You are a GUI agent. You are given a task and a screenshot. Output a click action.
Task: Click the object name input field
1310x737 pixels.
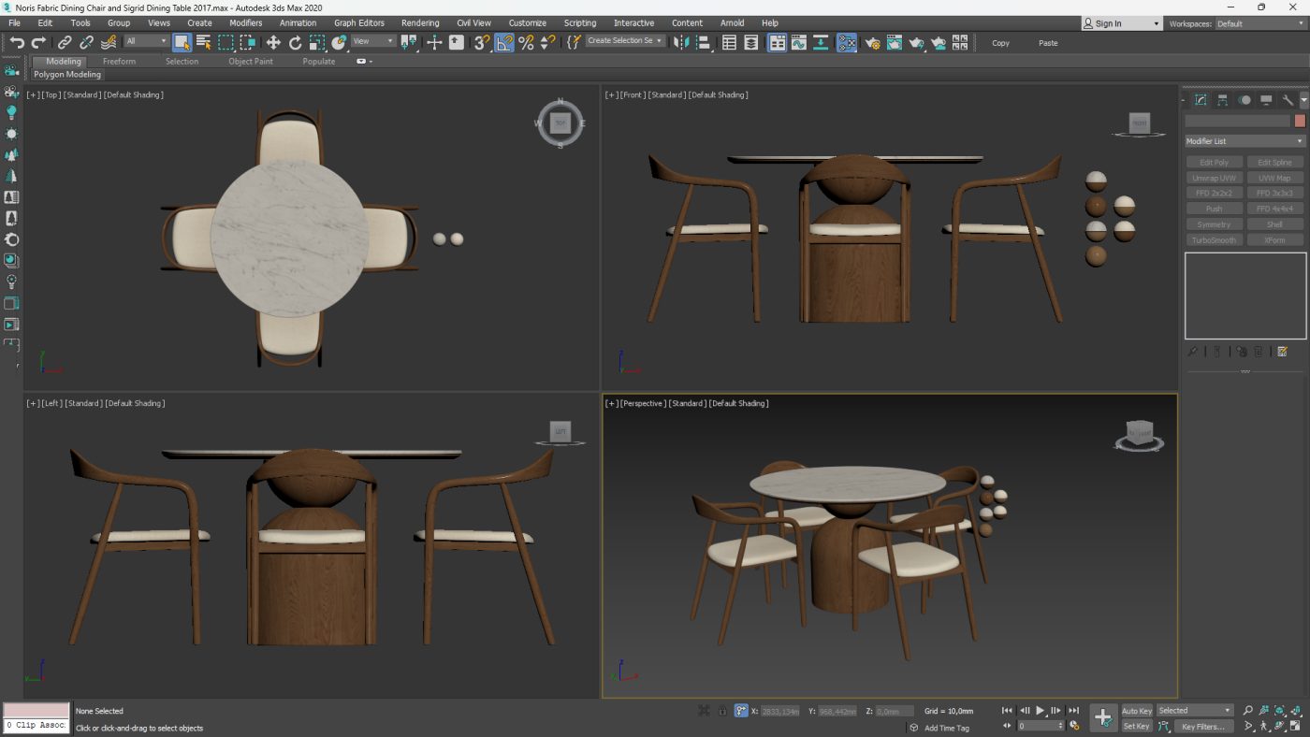(x=1237, y=121)
